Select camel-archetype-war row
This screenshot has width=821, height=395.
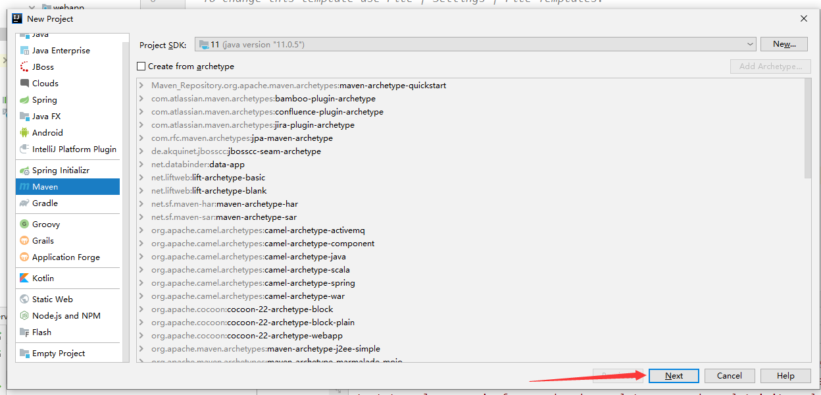pos(470,296)
